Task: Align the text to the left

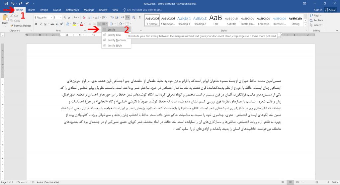Action: pyautogui.click(x=90, y=24)
